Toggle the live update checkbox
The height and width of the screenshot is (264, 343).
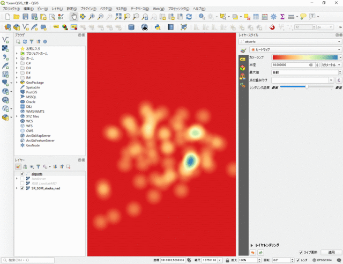tap(301, 252)
